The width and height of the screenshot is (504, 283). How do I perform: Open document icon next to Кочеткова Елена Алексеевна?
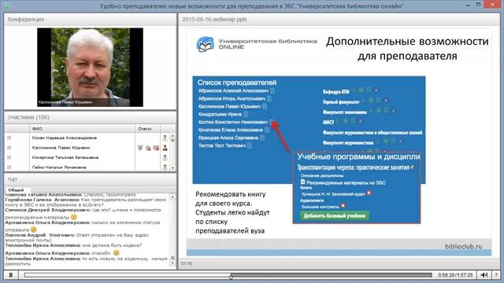267,130
